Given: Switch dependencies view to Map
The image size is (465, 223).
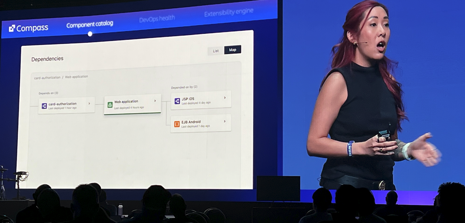Looking at the screenshot, I should point(232,50).
